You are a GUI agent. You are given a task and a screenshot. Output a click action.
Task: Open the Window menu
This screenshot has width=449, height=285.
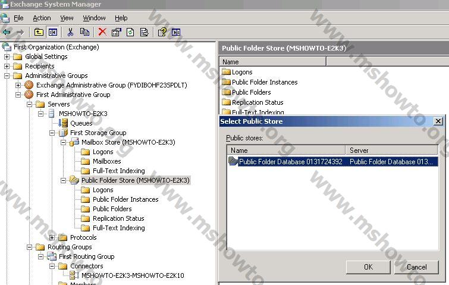94,18
